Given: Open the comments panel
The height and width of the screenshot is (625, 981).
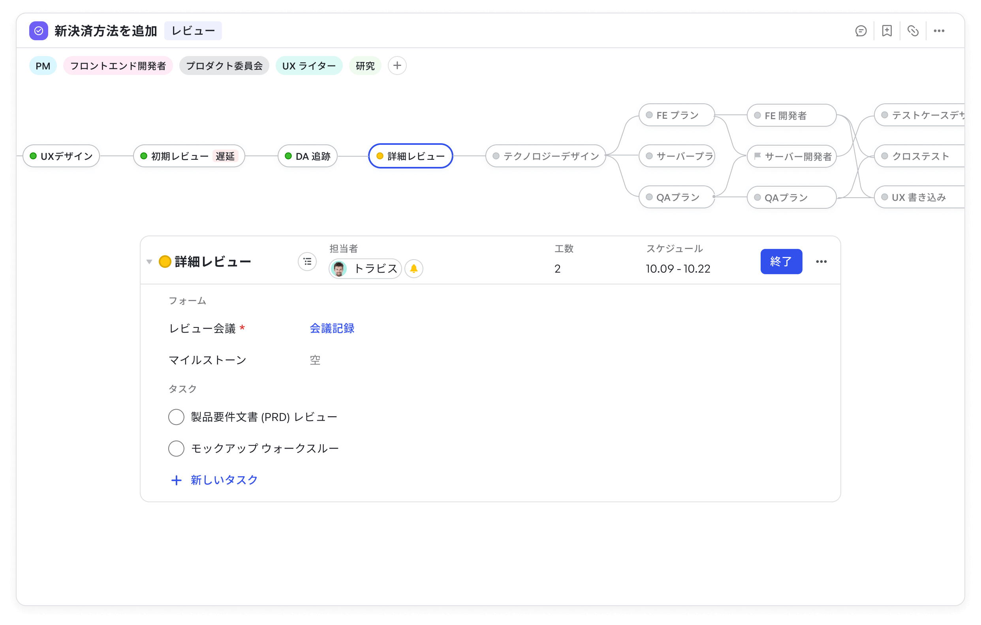Looking at the screenshot, I should click(861, 30).
